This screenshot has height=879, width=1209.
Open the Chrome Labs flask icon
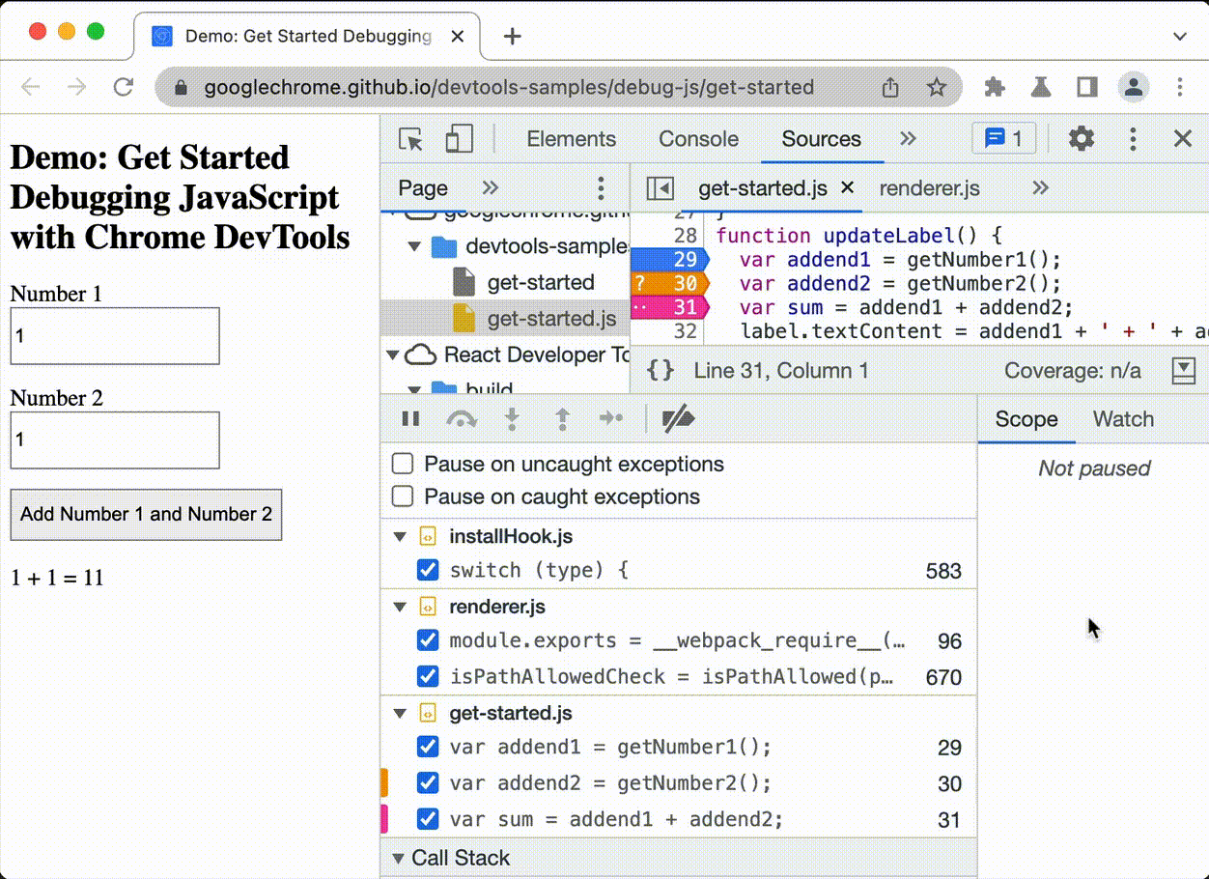1040,88
